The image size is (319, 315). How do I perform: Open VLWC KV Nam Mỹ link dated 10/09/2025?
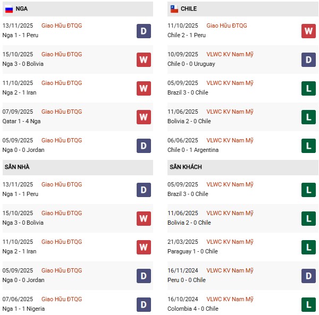click(230, 54)
